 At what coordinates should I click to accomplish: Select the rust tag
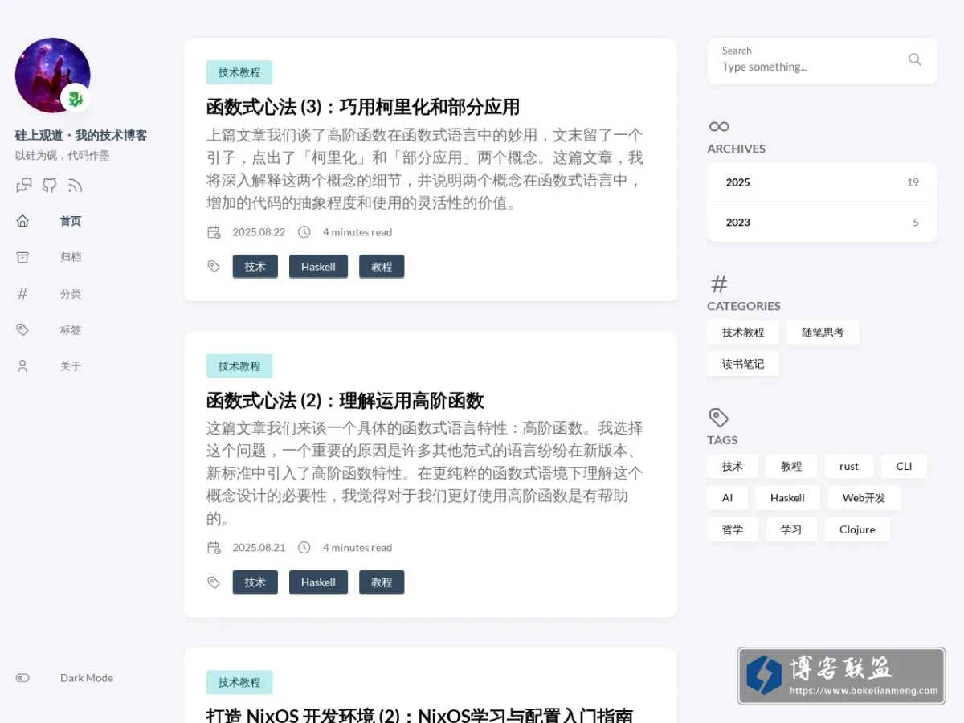[x=849, y=467]
